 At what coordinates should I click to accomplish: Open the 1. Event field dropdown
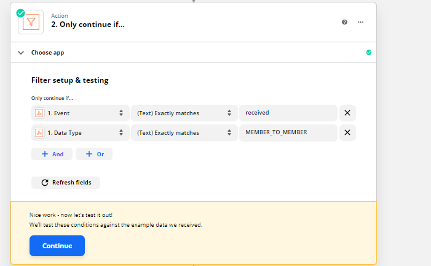[x=81, y=113]
